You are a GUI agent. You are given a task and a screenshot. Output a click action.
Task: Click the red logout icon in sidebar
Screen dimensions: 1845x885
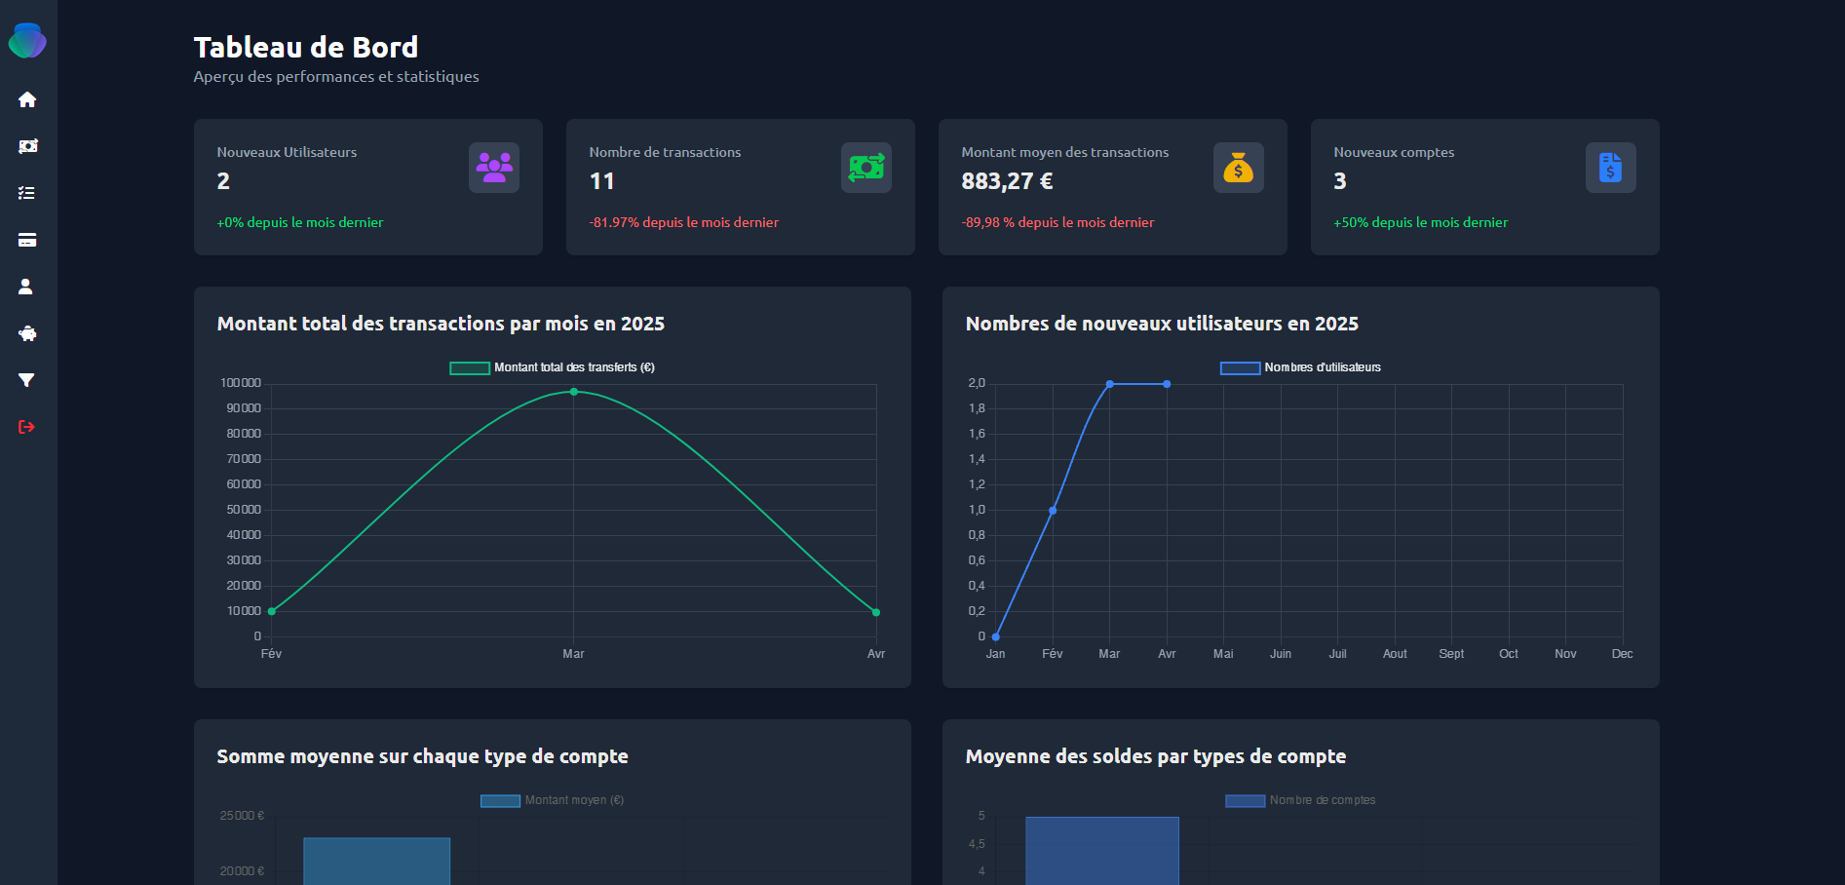[x=27, y=427]
